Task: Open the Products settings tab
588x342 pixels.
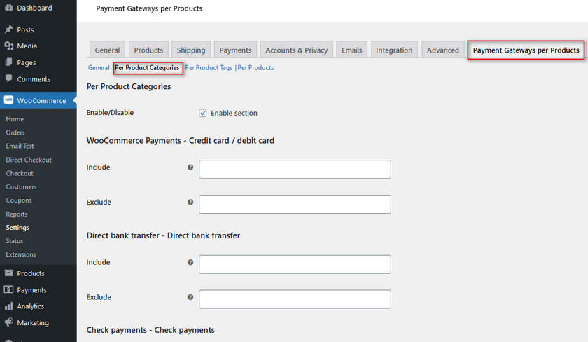Action: click(x=148, y=50)
